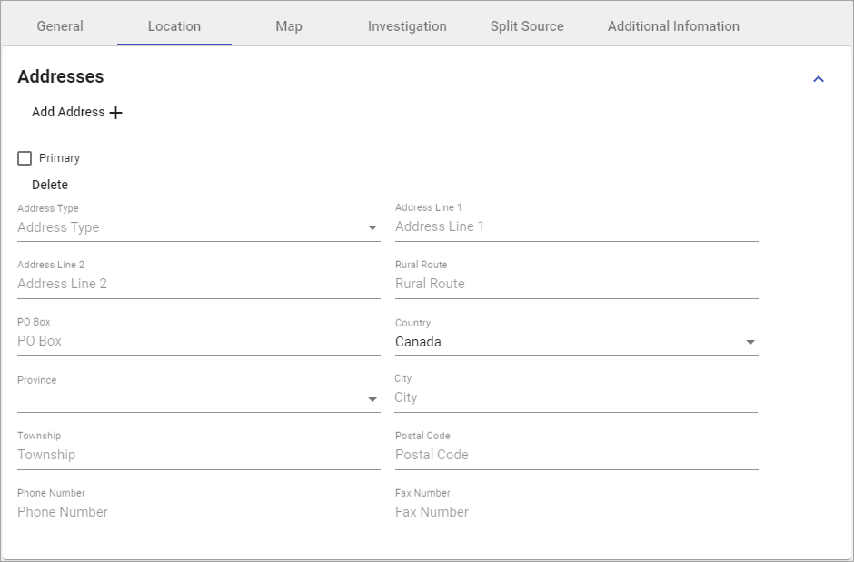
Task: Click the plus icon beside Add Address
Action: tap(115, 113)
